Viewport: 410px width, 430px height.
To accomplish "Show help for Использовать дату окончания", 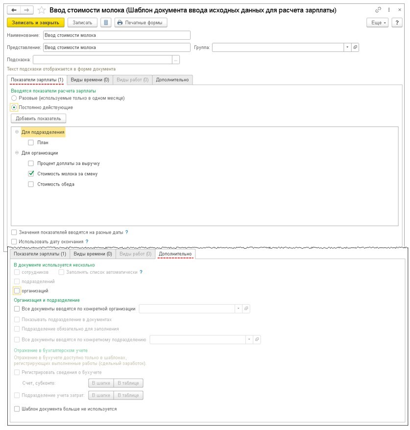I will (x=87, y=241).
